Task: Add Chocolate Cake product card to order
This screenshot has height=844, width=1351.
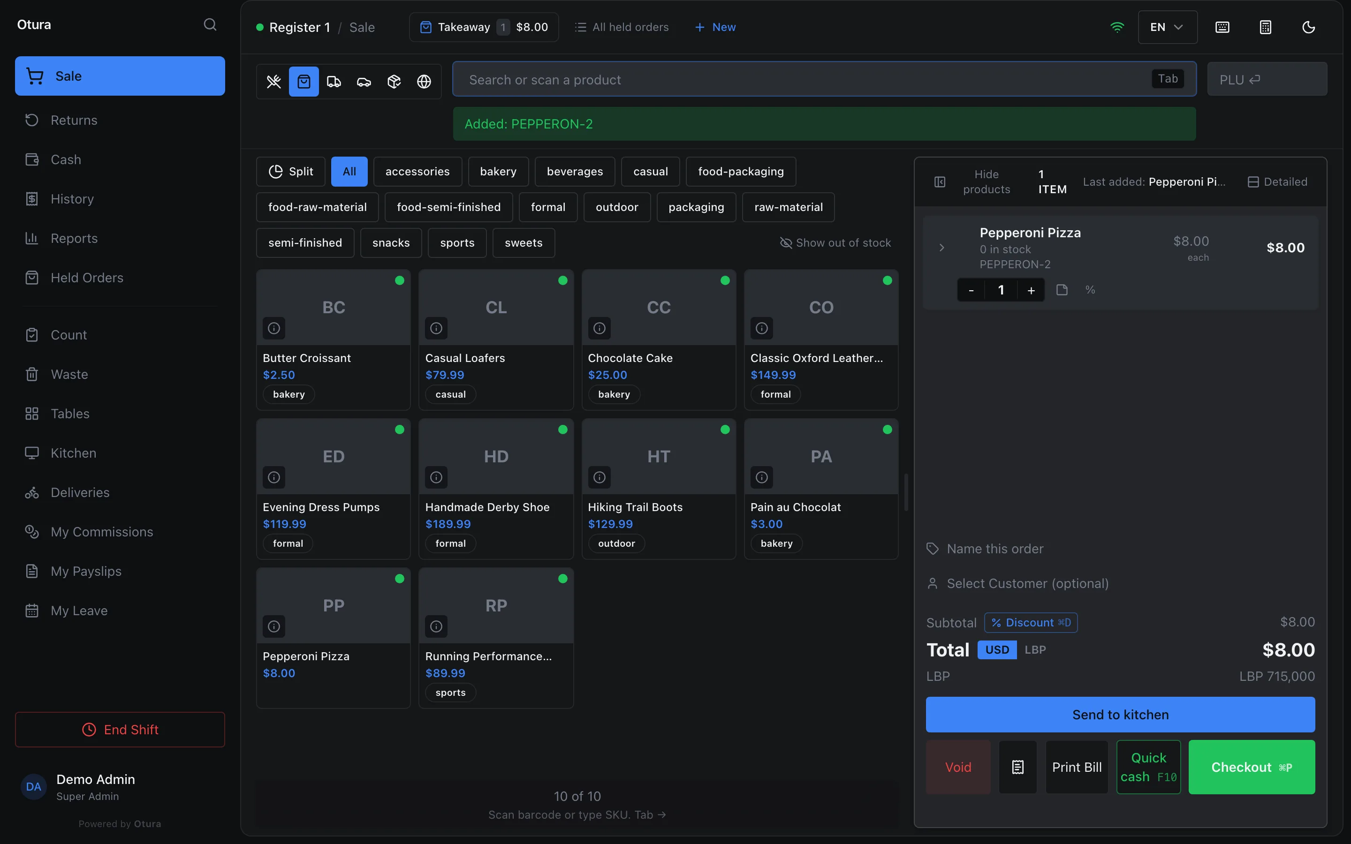Action: 659,340
